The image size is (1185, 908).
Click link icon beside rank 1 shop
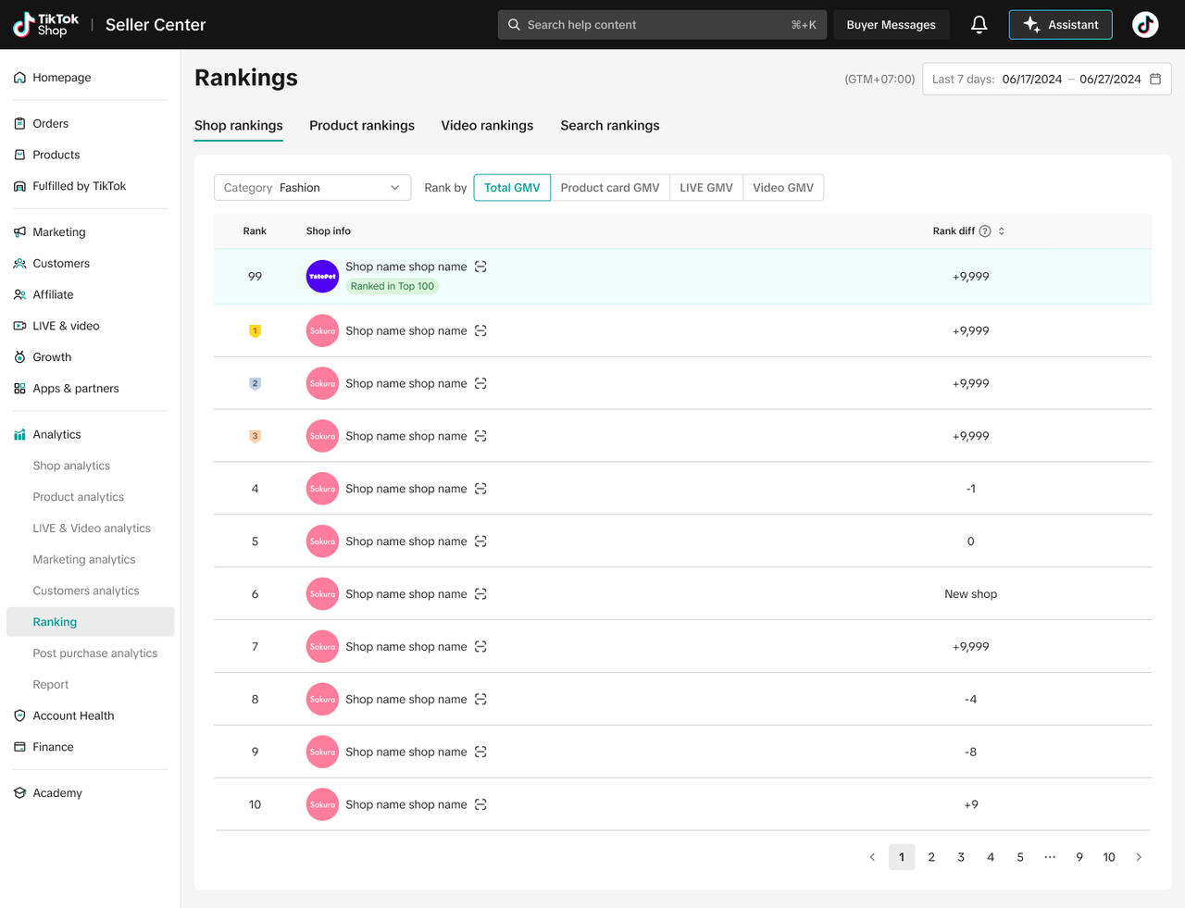tap(480, 330)
